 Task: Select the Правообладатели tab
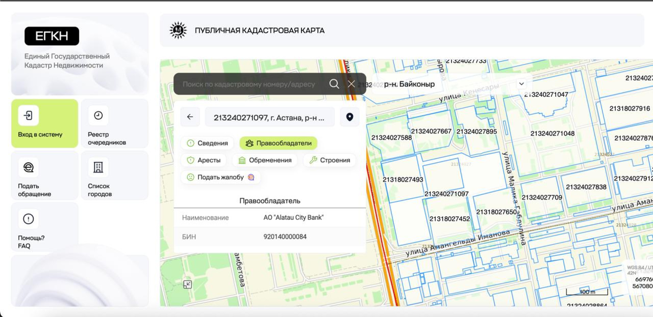[x=279, y=143]
